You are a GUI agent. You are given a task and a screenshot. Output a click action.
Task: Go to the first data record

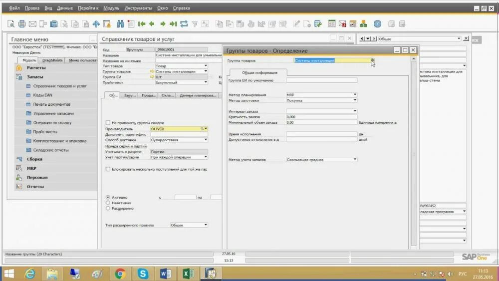pyautogui.click(x=142, y=24)
